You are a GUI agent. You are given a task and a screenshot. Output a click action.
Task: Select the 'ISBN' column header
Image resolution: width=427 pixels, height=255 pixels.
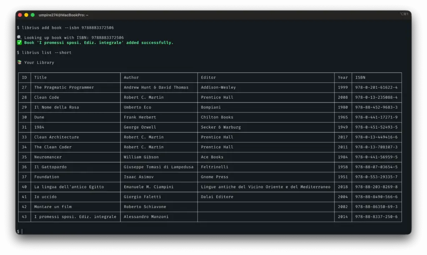[360, 77]
